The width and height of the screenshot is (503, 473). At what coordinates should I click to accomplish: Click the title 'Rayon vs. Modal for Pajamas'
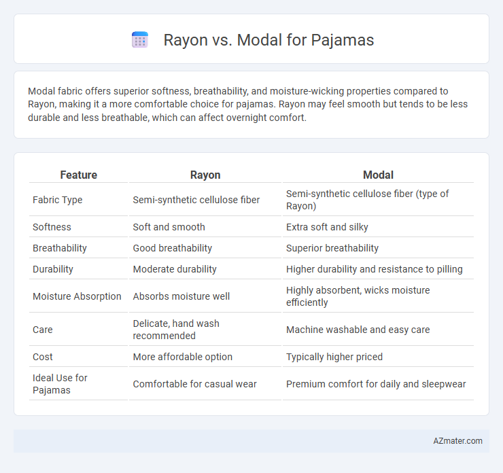tap(268, 40)
